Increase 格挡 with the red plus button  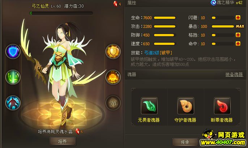(x=238, y=35)
